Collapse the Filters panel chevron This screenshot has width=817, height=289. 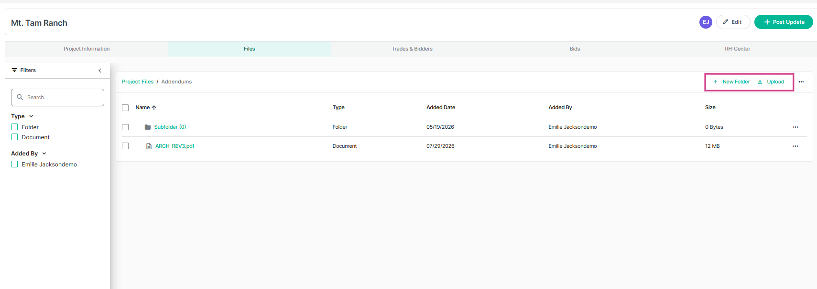point(100,71)
